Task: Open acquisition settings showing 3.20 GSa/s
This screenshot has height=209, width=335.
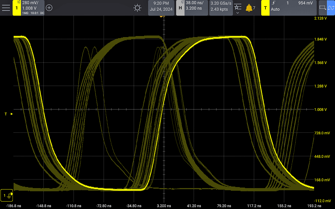Action: pyautogui.click(x=221, y=6)
